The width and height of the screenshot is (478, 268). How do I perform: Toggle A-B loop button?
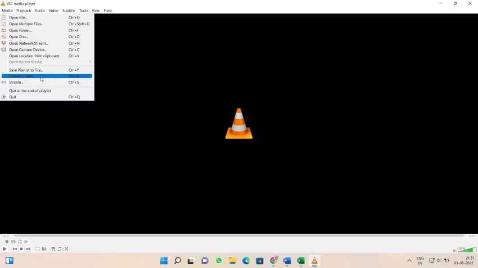coord(20,242)
